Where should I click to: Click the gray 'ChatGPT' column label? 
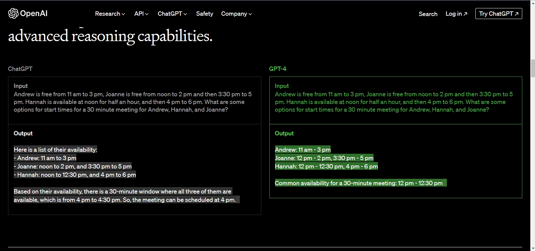(x=20, y=69)
